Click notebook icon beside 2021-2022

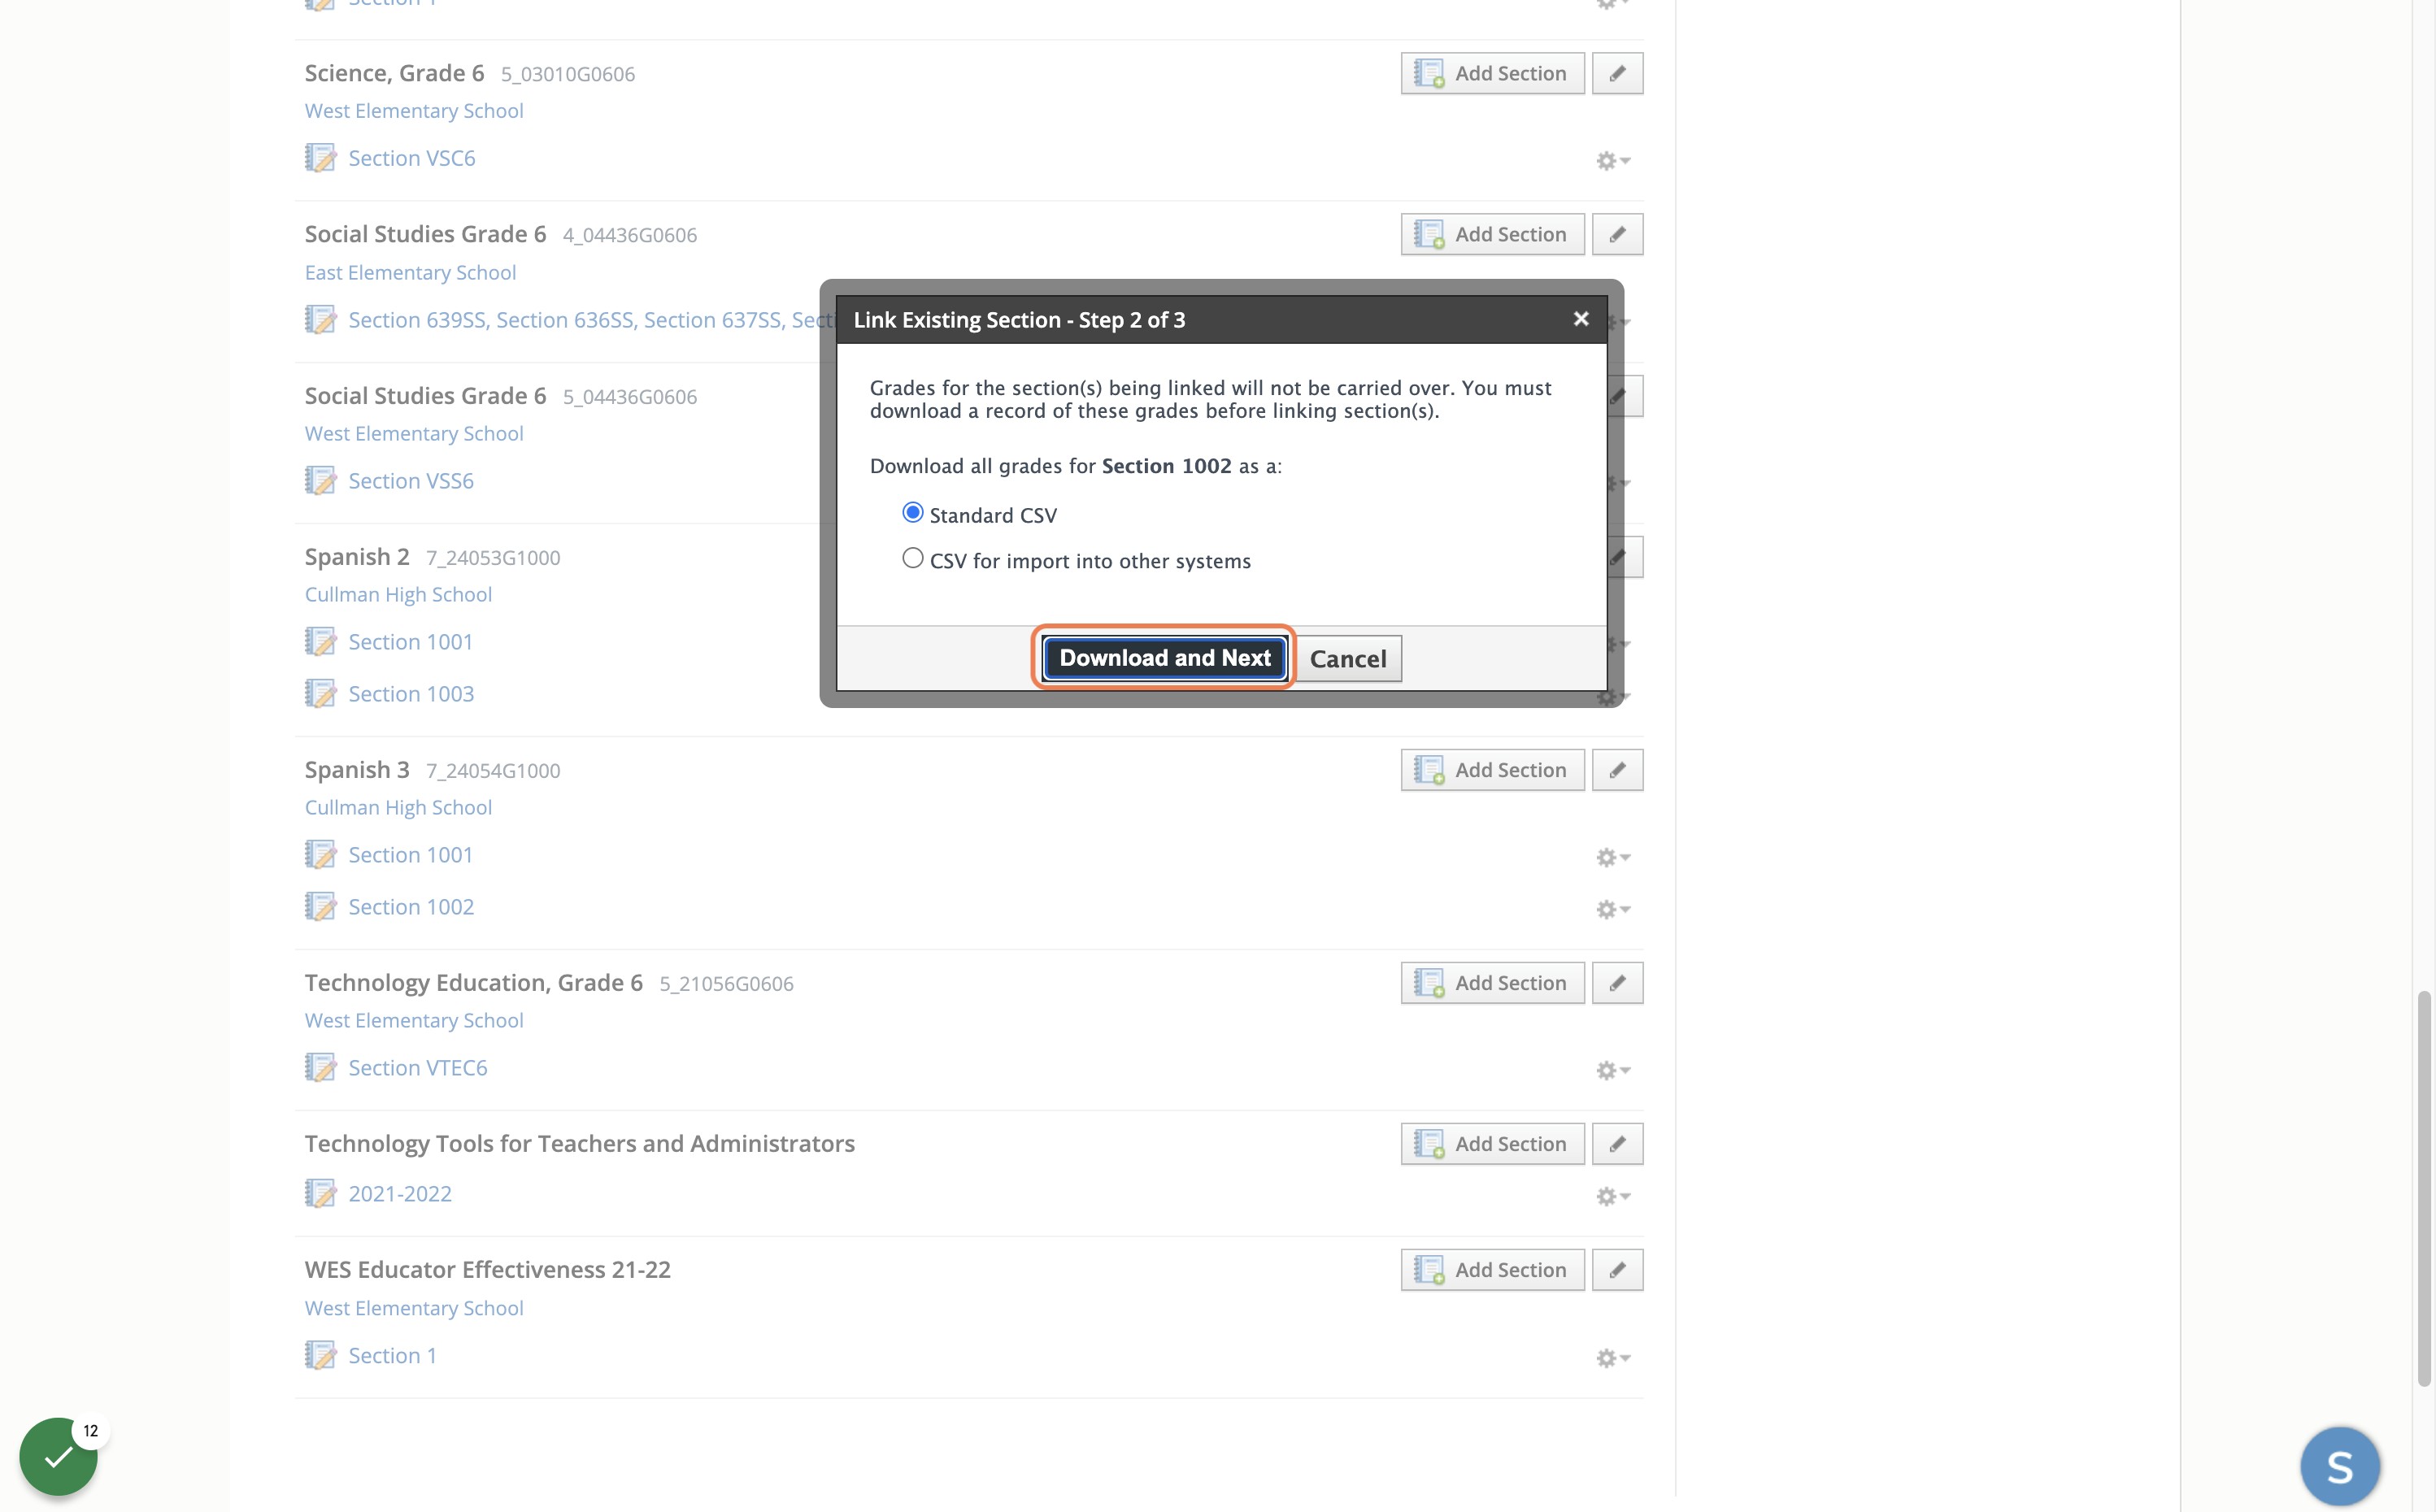click(x=320, y=1194)
